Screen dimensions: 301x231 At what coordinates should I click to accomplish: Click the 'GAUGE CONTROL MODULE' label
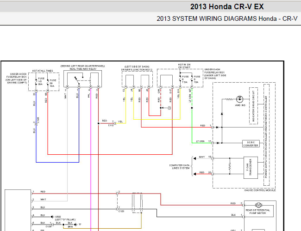click(260, 190)
